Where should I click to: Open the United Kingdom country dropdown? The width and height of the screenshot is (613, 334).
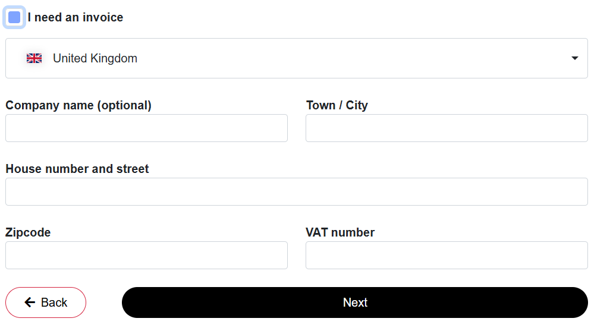coord(296,58)
